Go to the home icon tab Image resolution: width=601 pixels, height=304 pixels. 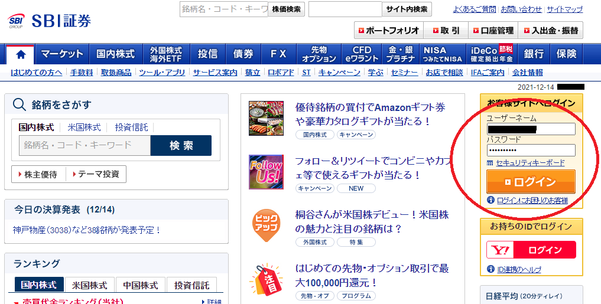[20, 54]
